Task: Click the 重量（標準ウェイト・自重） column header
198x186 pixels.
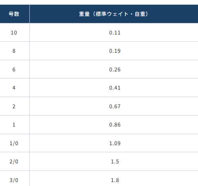Action: (114, 14)
